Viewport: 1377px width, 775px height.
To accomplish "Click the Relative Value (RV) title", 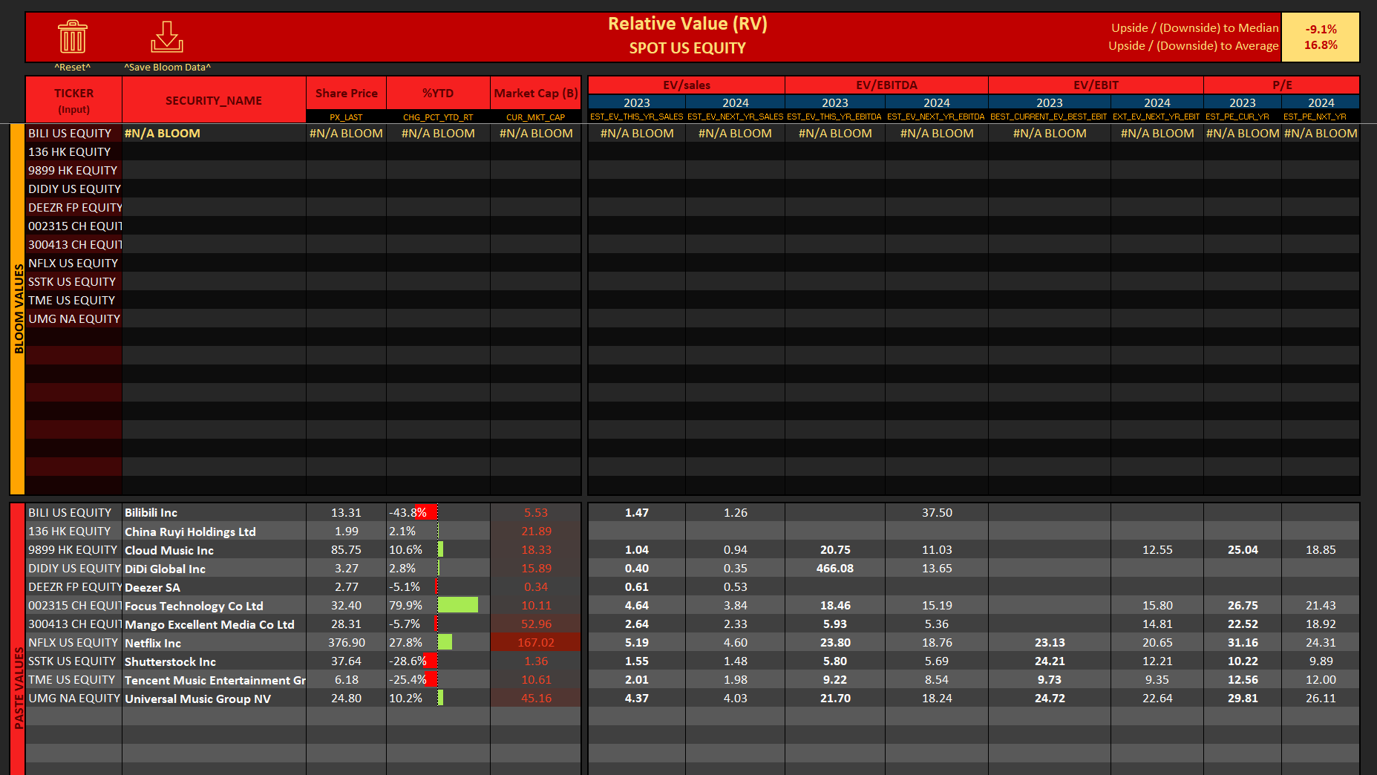I will tap(687, 24).
